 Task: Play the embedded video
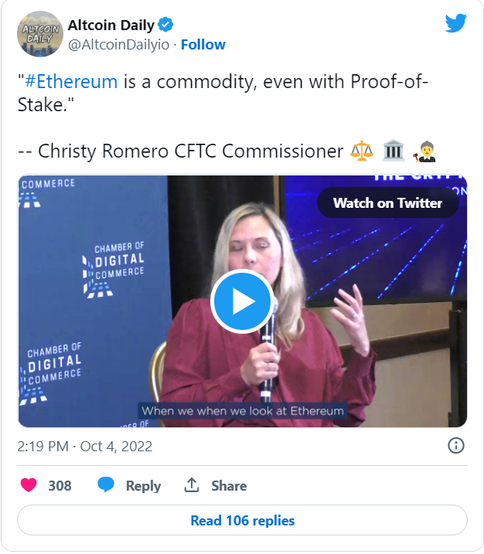coord(242,301)
